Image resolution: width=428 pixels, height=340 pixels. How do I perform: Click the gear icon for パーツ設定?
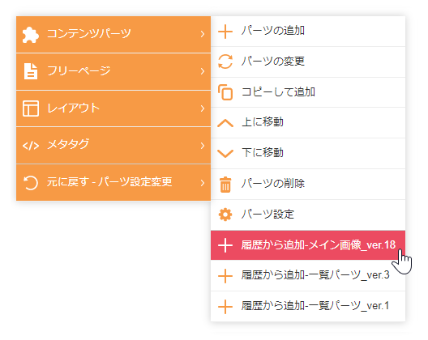225,215
